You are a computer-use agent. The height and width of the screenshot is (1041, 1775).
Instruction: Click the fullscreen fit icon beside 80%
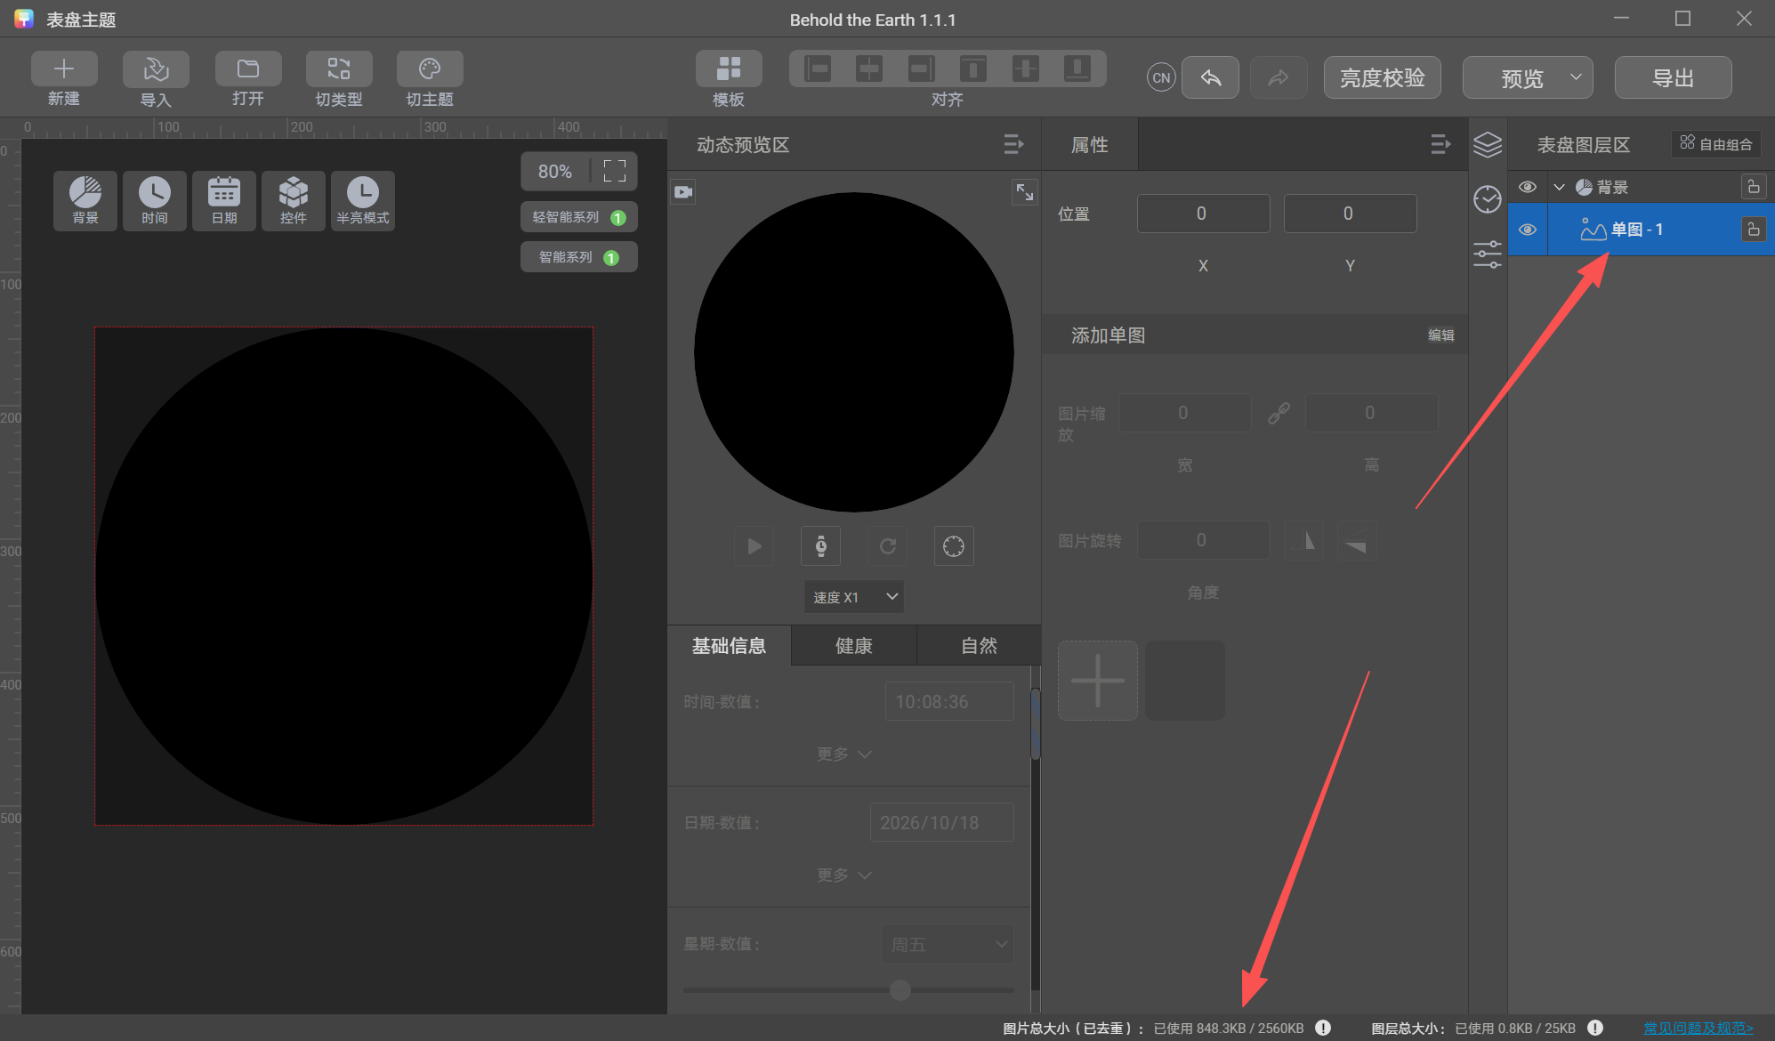tap(615, 171)
